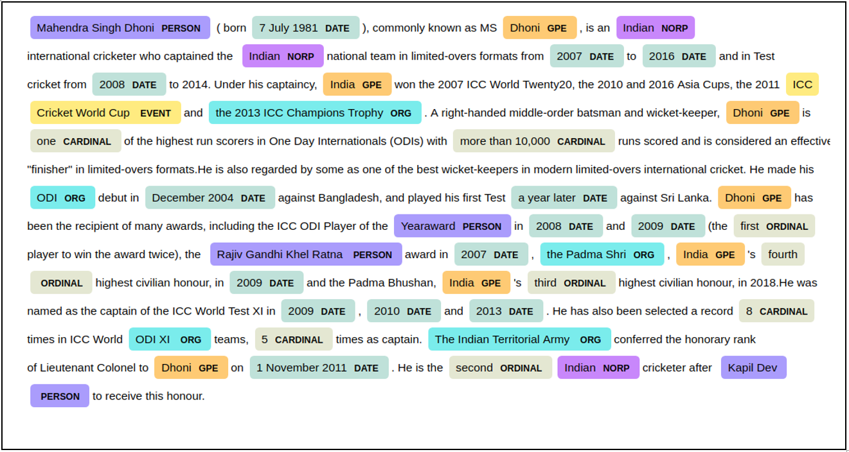Click the ODI XI ORG entity
Screen dimensions: 849x452
pyautogui.click(x=169, y=339)
